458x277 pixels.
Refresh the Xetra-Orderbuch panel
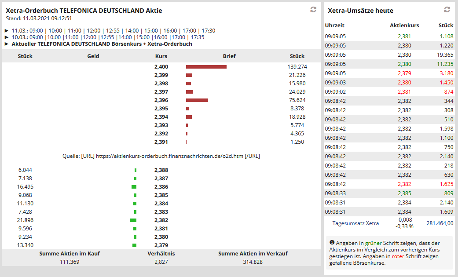[x=313, y=10]
